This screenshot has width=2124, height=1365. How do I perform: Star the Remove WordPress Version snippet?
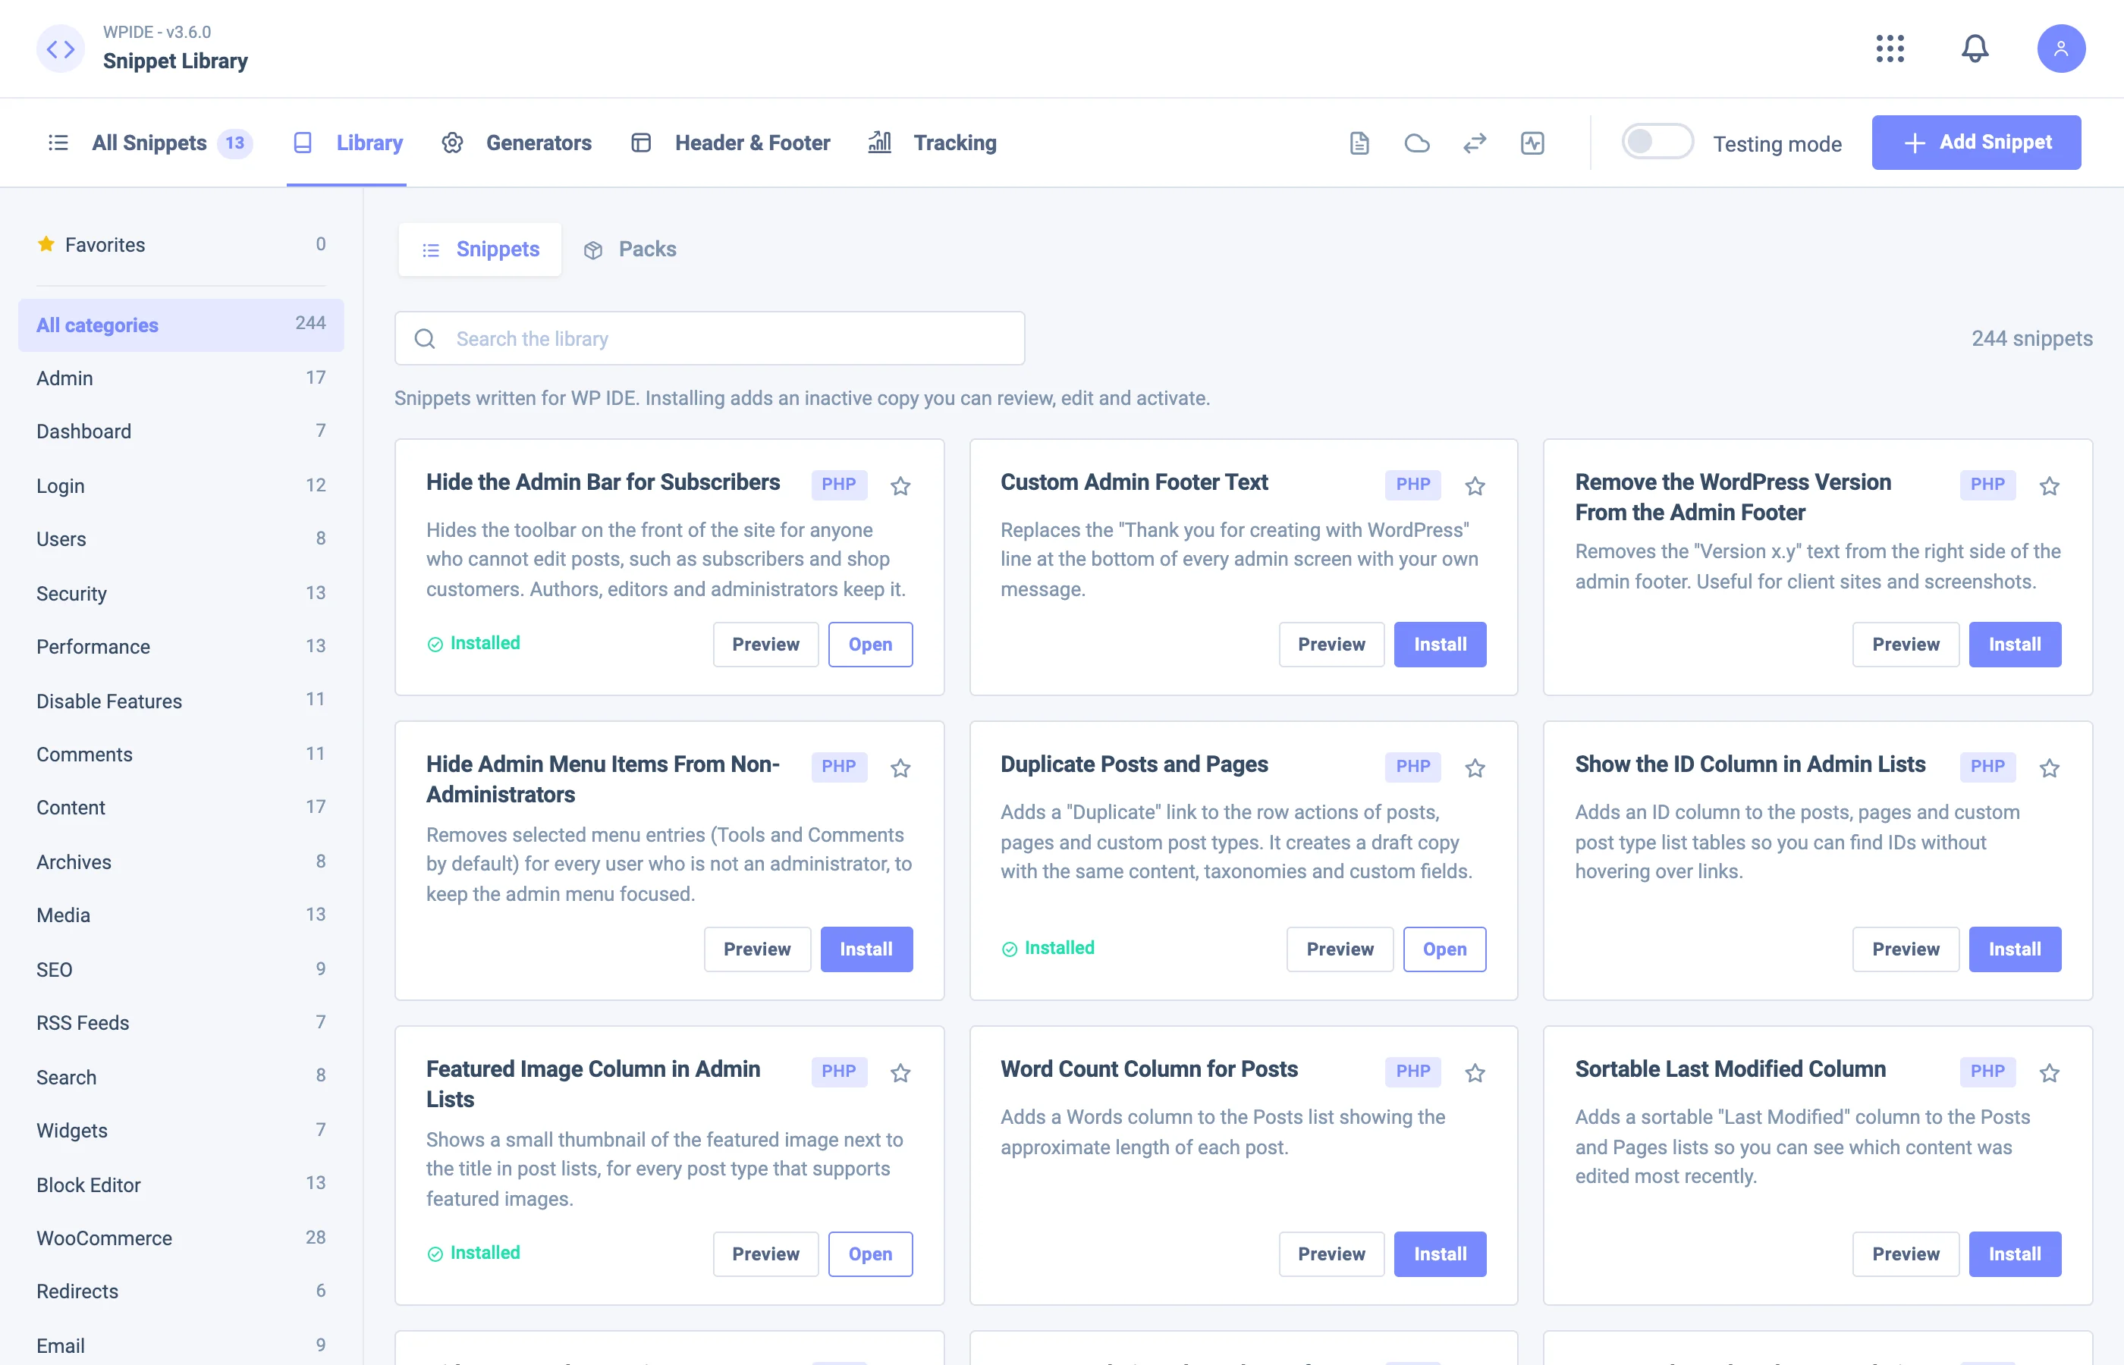[2049, 486]
